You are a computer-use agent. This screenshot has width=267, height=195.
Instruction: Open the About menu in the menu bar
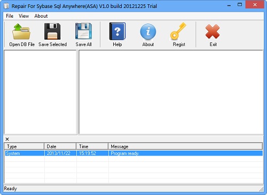(41, 16)
